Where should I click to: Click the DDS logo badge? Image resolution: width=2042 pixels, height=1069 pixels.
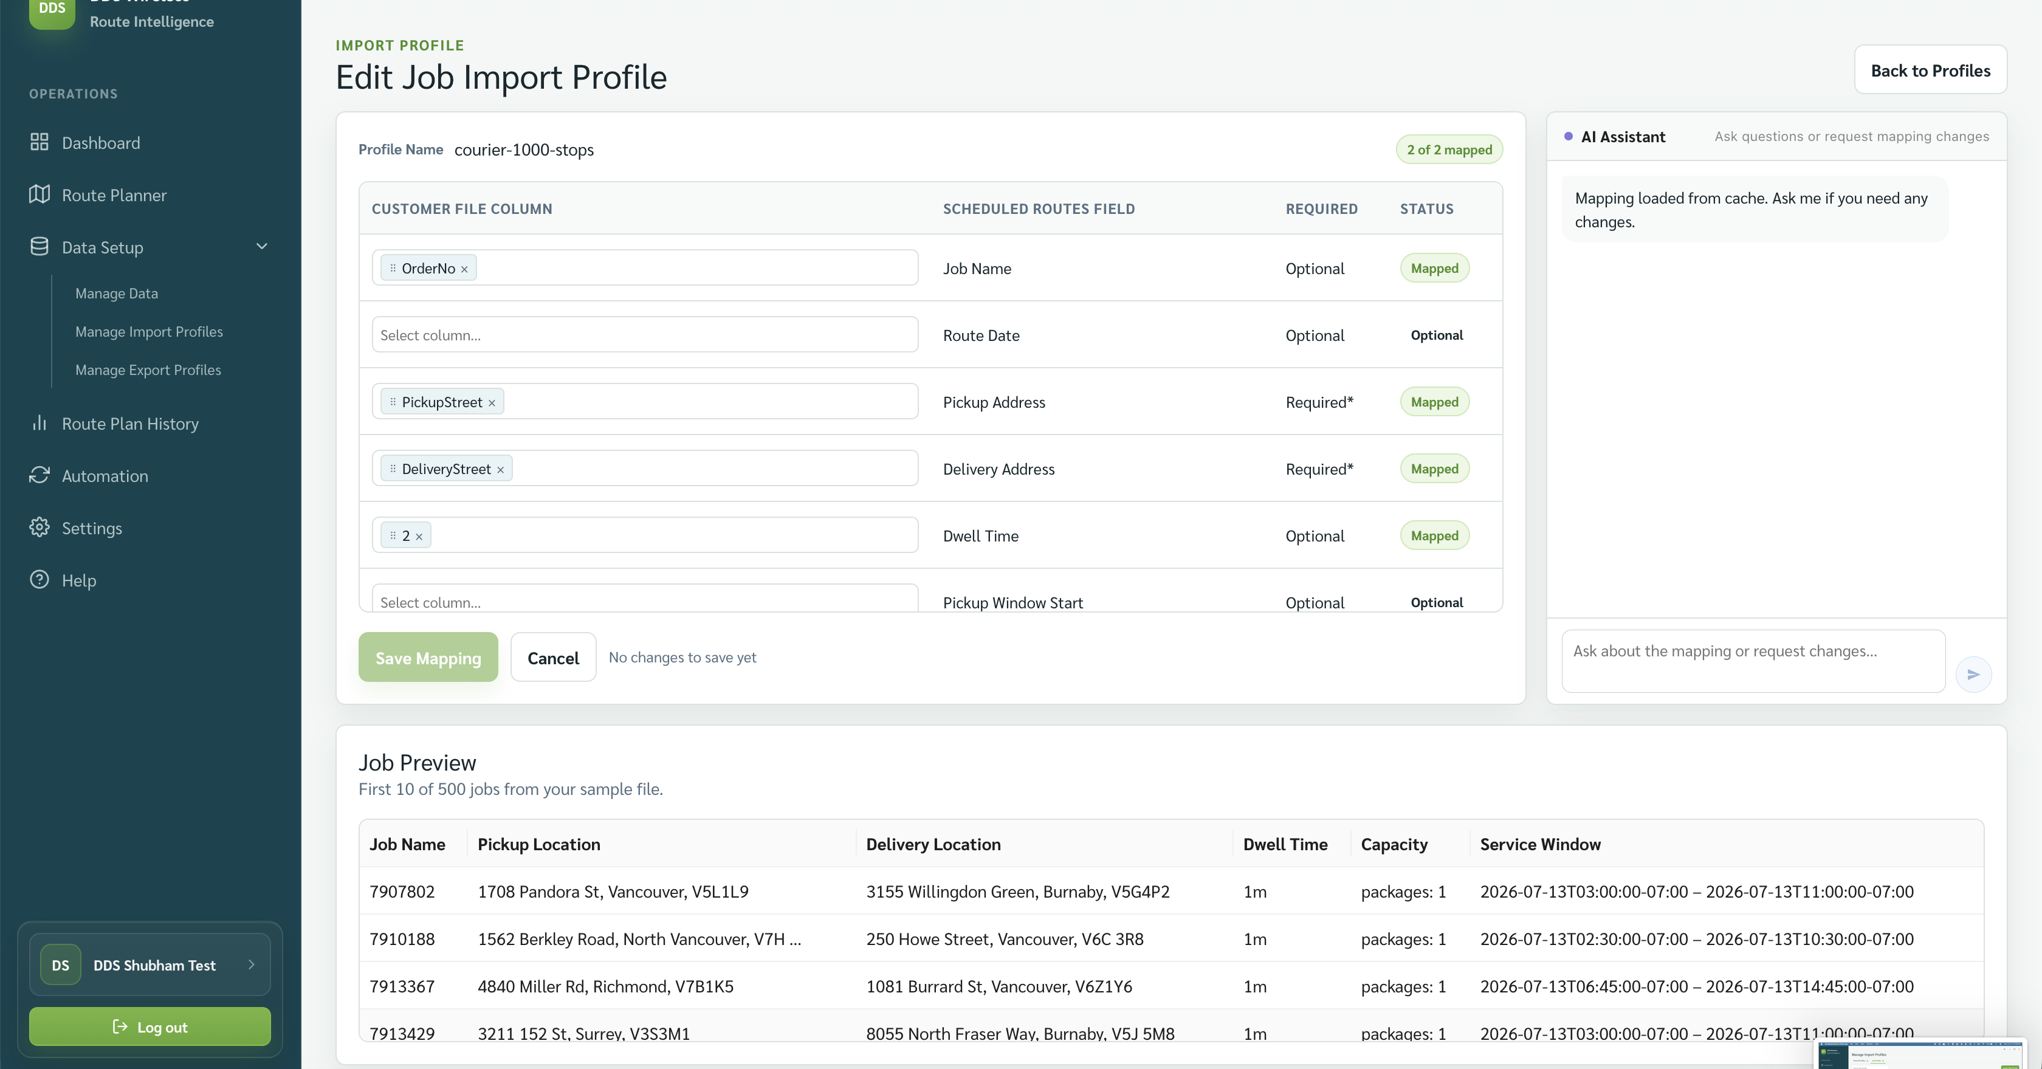(52, 10)
